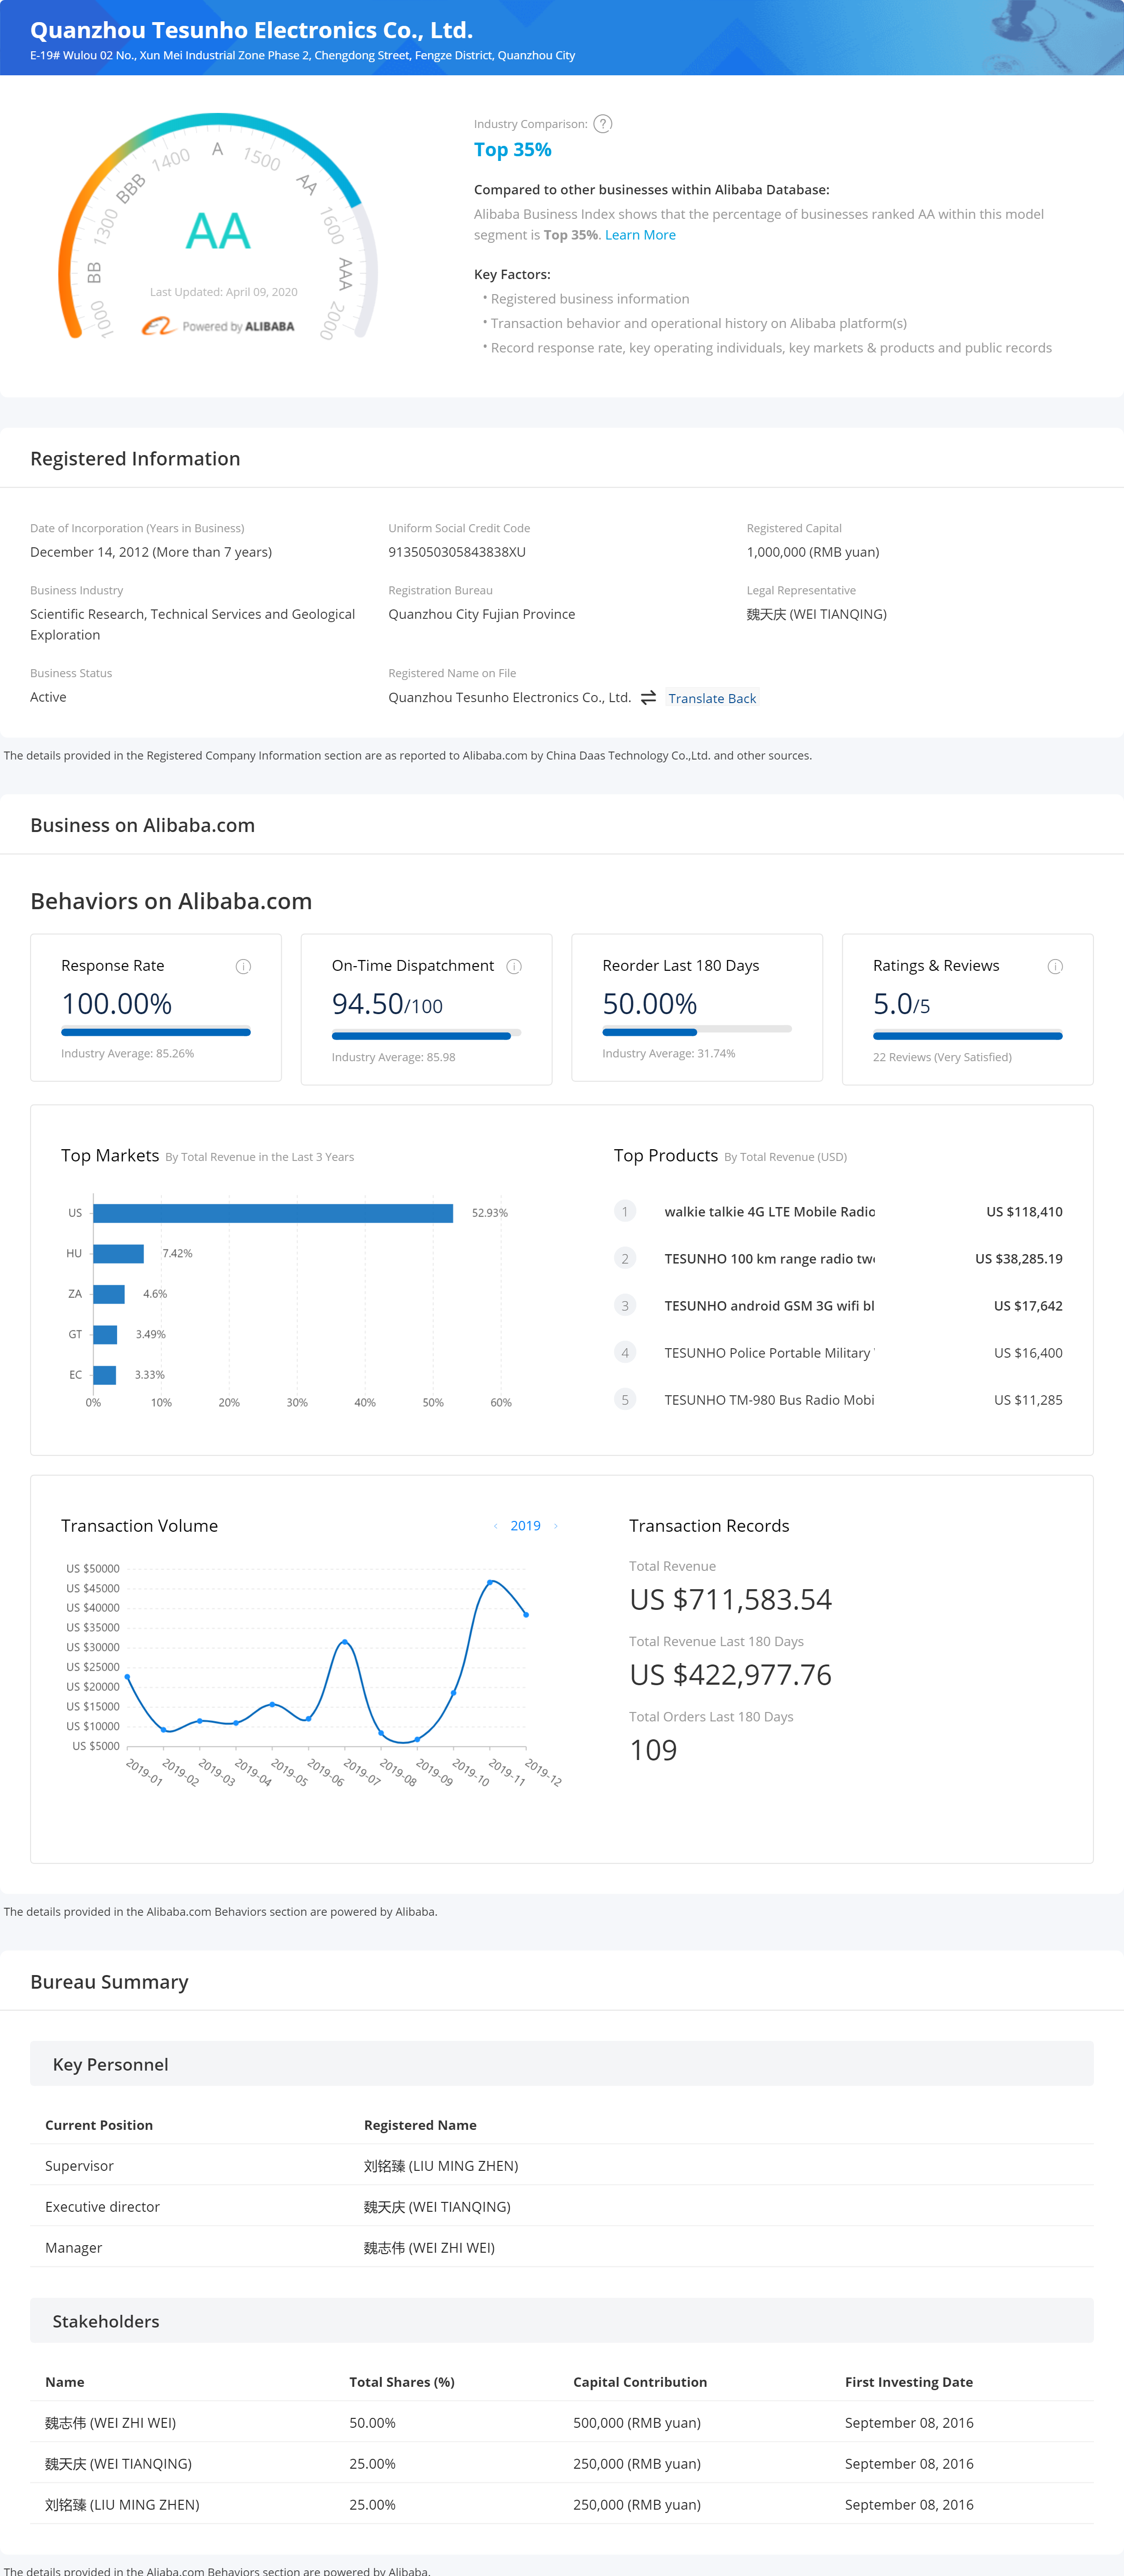Click the Ratings & Reviews info icon

tap(1055, 966)
